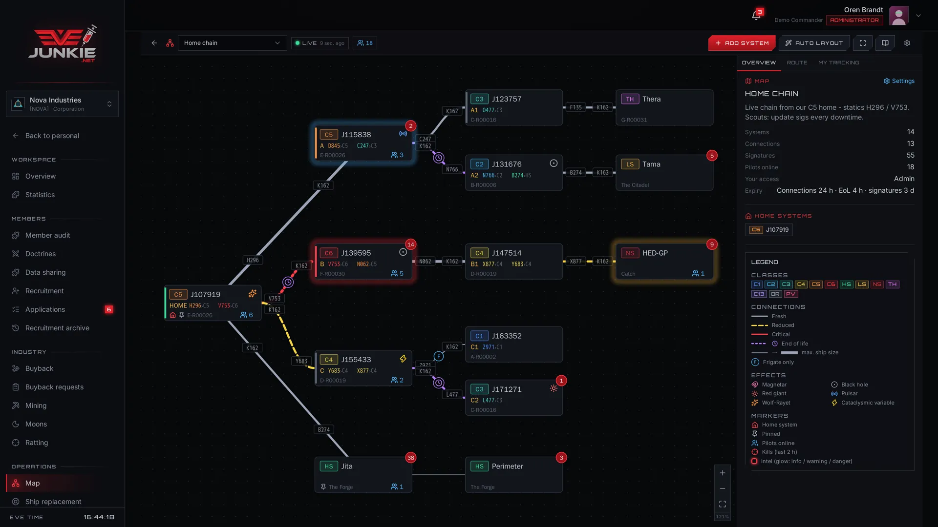The width and height of the screenshot is (938, 527).
Task: Go back to personal workspace
Action: 62,136
